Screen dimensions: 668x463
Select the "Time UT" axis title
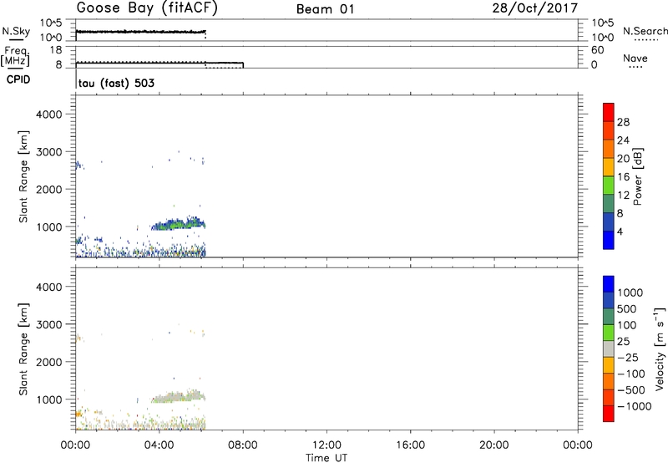coord(326,457)
